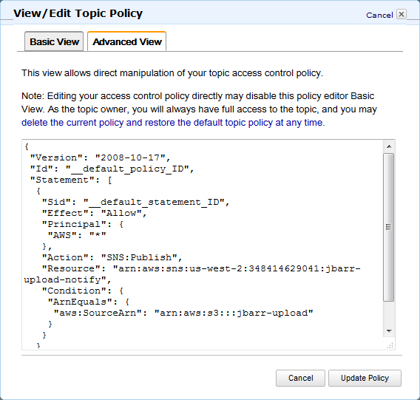
Task: Click the "__default_statement_ID" Sid value
Action: [154, 202]
